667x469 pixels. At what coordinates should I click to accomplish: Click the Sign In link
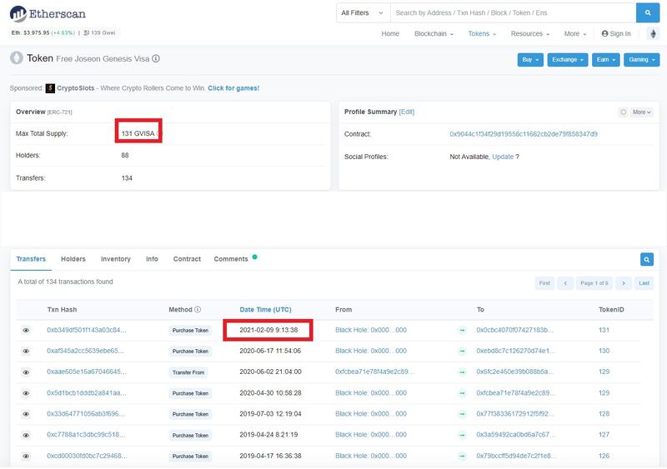(616, 33)
